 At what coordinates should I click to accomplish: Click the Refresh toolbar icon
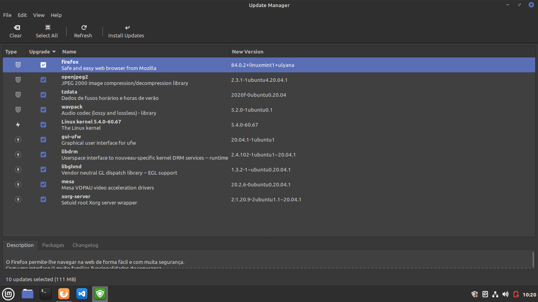click(84, 28)
